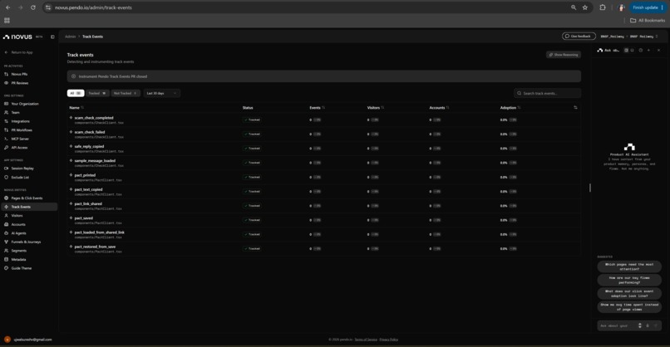Open browser extensions puzzle icon

[603, 7]
